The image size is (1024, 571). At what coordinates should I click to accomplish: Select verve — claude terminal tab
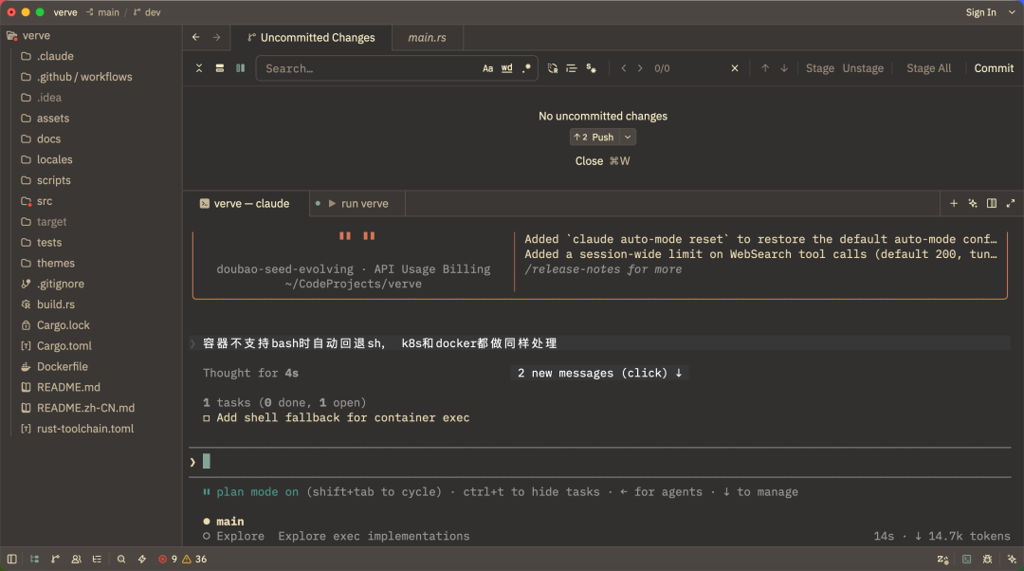[245, 204]
